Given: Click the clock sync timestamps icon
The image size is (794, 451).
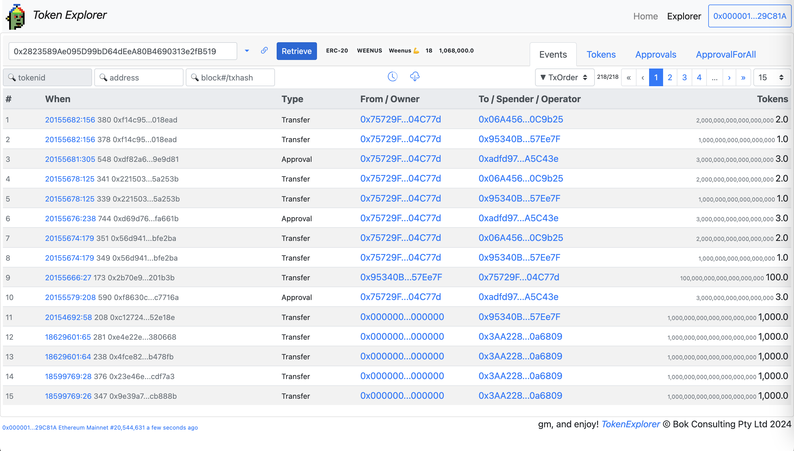Looking at the screenshot, I should [x=392, y=76].
